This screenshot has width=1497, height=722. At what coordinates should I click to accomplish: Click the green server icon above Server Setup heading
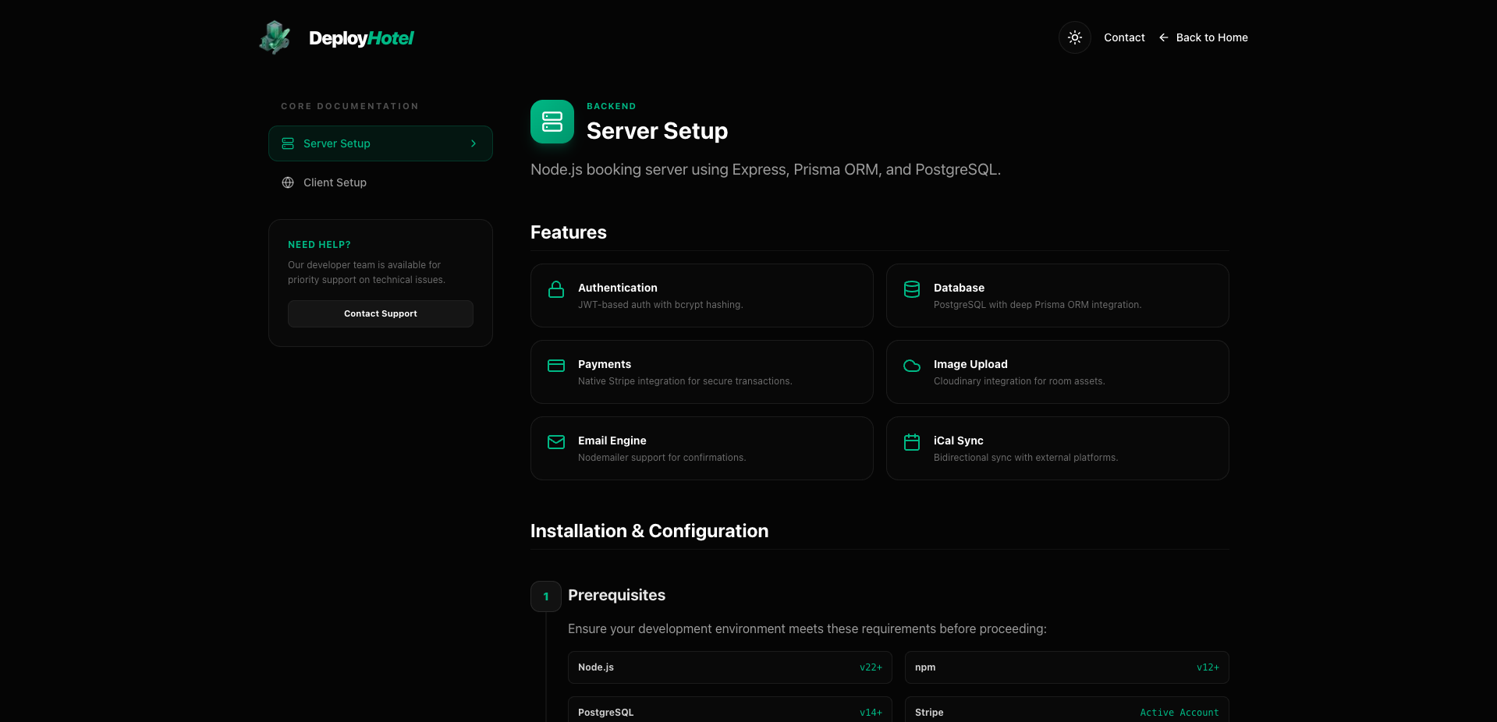tap(552, 122)
